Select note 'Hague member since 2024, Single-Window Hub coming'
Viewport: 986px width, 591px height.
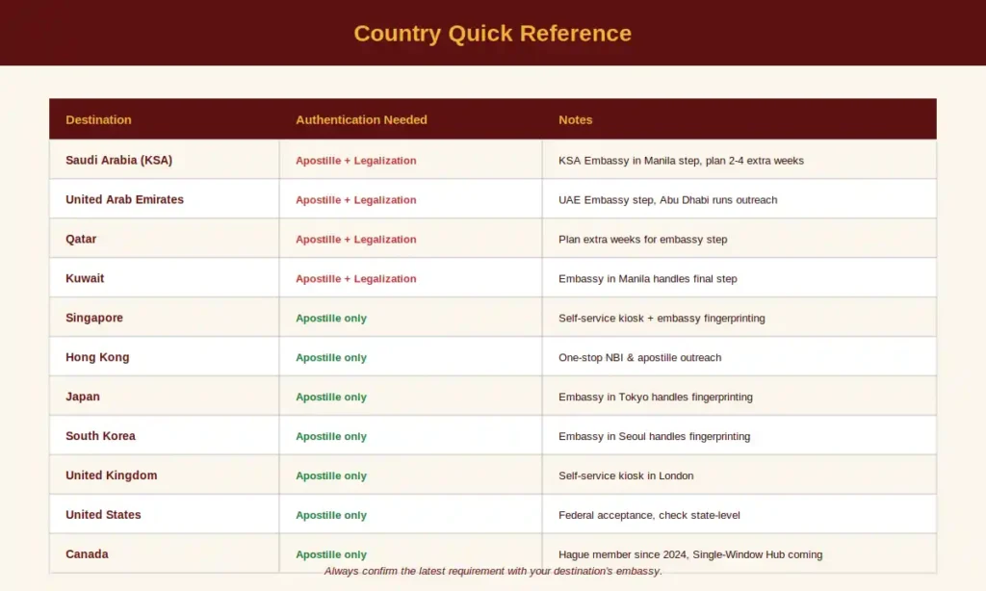click(x=690, y=554)
